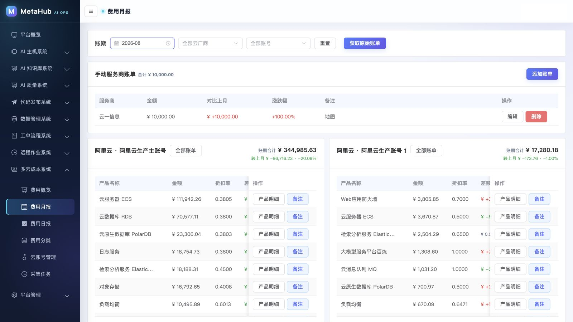
Task: Click the AI 知识库系统 icon
Action: (14, 68)
